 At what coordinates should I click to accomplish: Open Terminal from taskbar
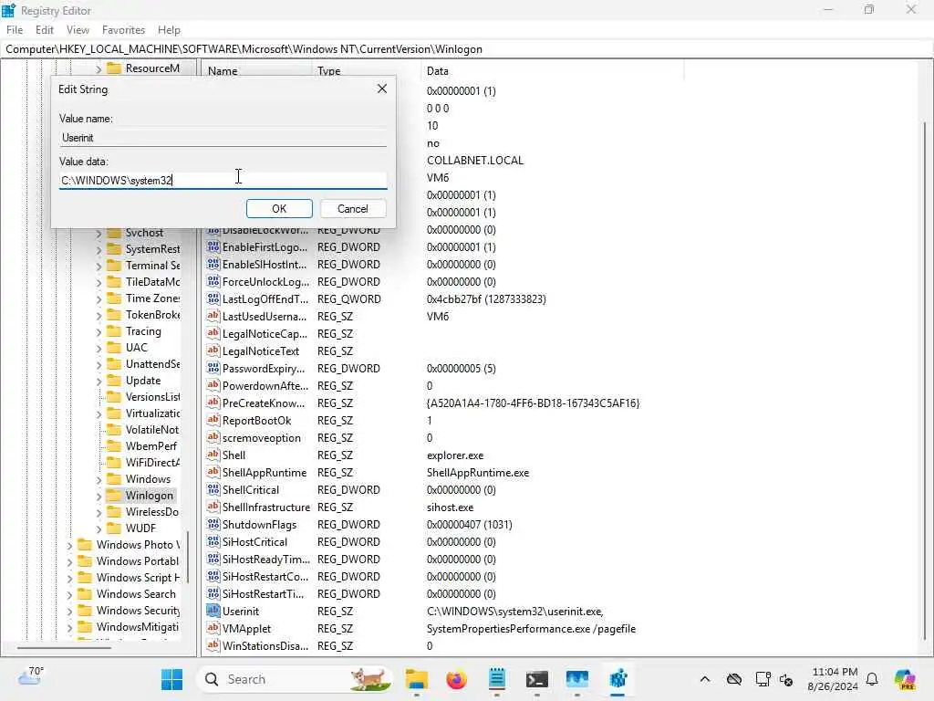pyautogui.click(x=536, y=679)
